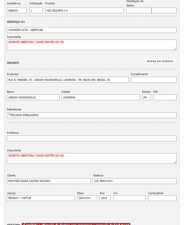Click the Cidade field showing LONDRINA
The image size is (192, 225).
(x=100, y=97)
